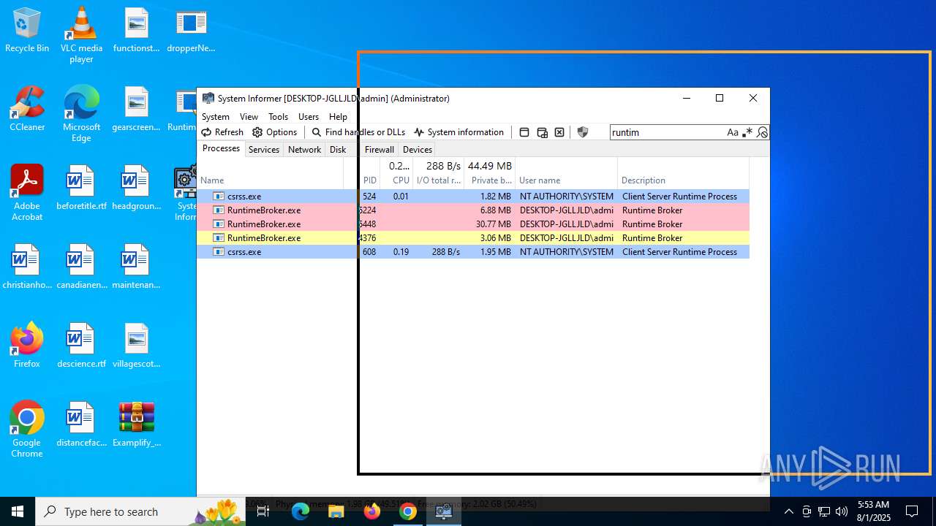This screenshot has height=526, width=936.
Task: Open Adobe Acrobat desktop shortcut
Action: (27, 193)
